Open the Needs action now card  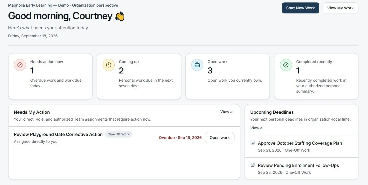[50, 76]
